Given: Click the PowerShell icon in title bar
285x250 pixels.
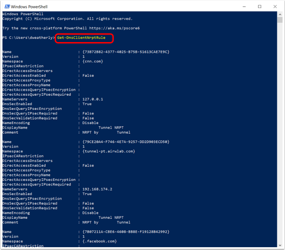Looking at the screenshot, I should pos(7,6).
